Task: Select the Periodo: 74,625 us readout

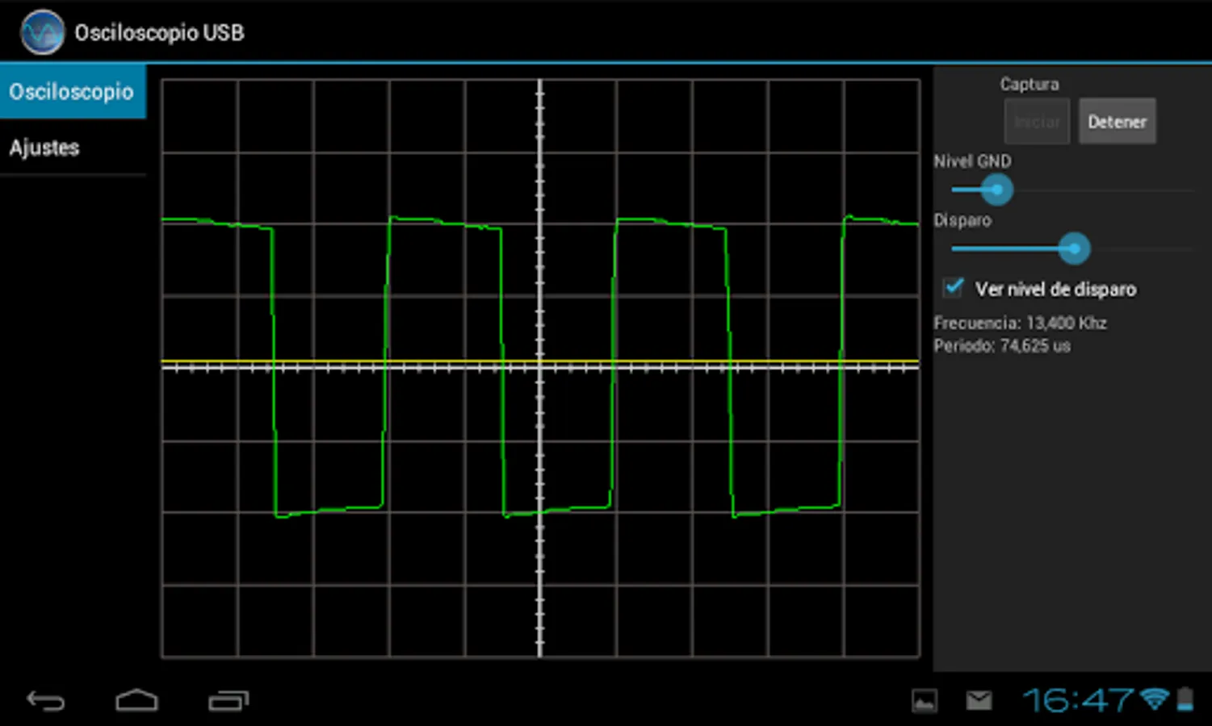Action: pos(1002,346)
